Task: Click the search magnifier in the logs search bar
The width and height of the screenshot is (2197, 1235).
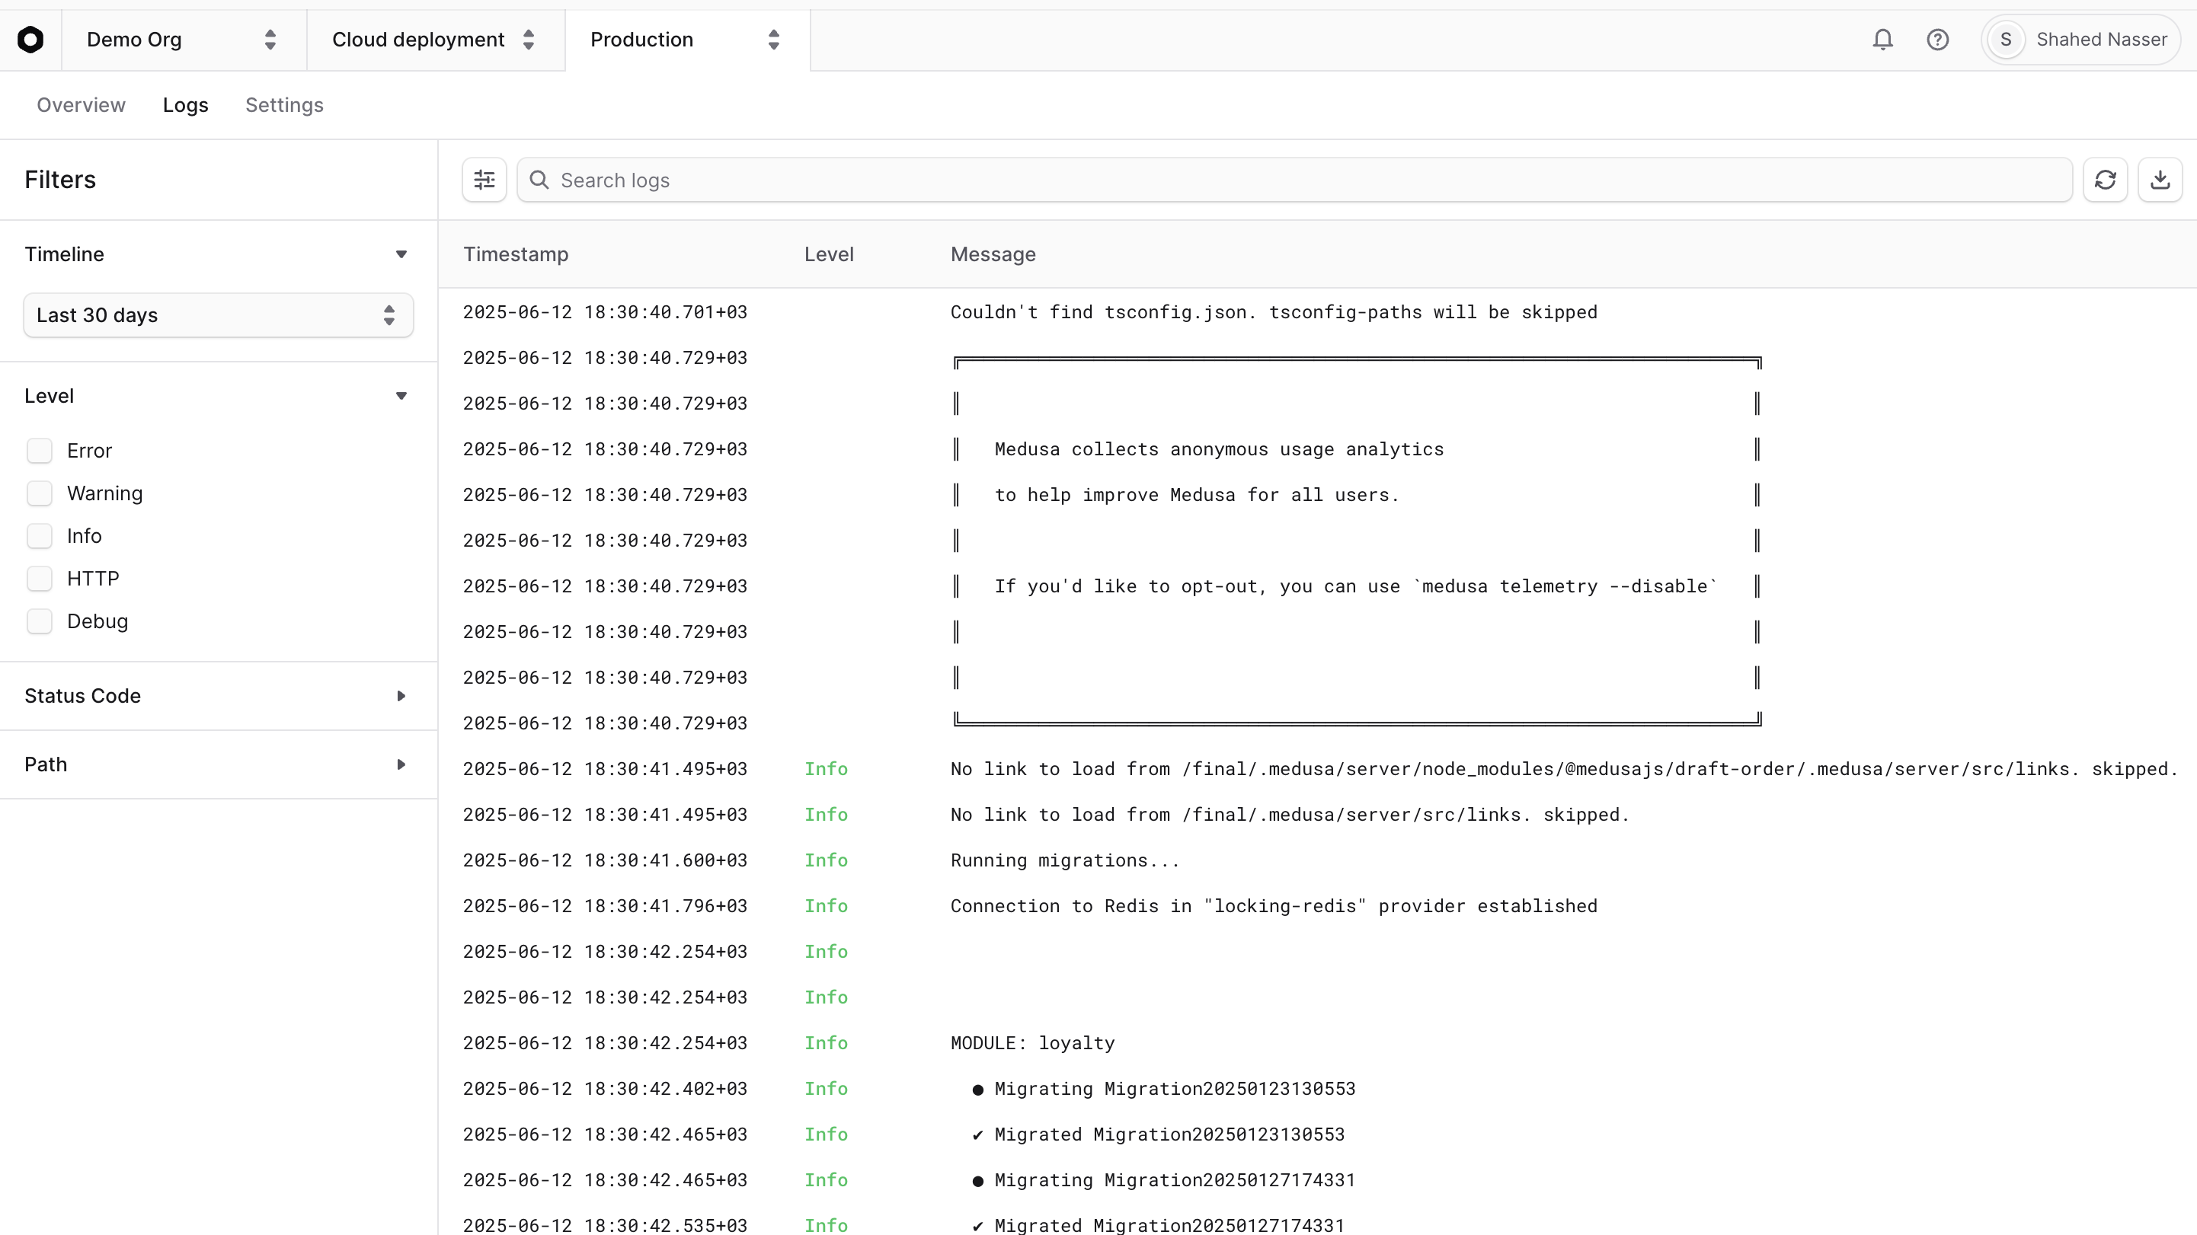Action: pos(539,179)
